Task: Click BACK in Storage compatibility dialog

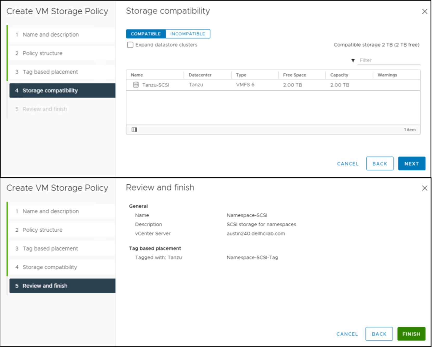Action: tap(380, 164)
